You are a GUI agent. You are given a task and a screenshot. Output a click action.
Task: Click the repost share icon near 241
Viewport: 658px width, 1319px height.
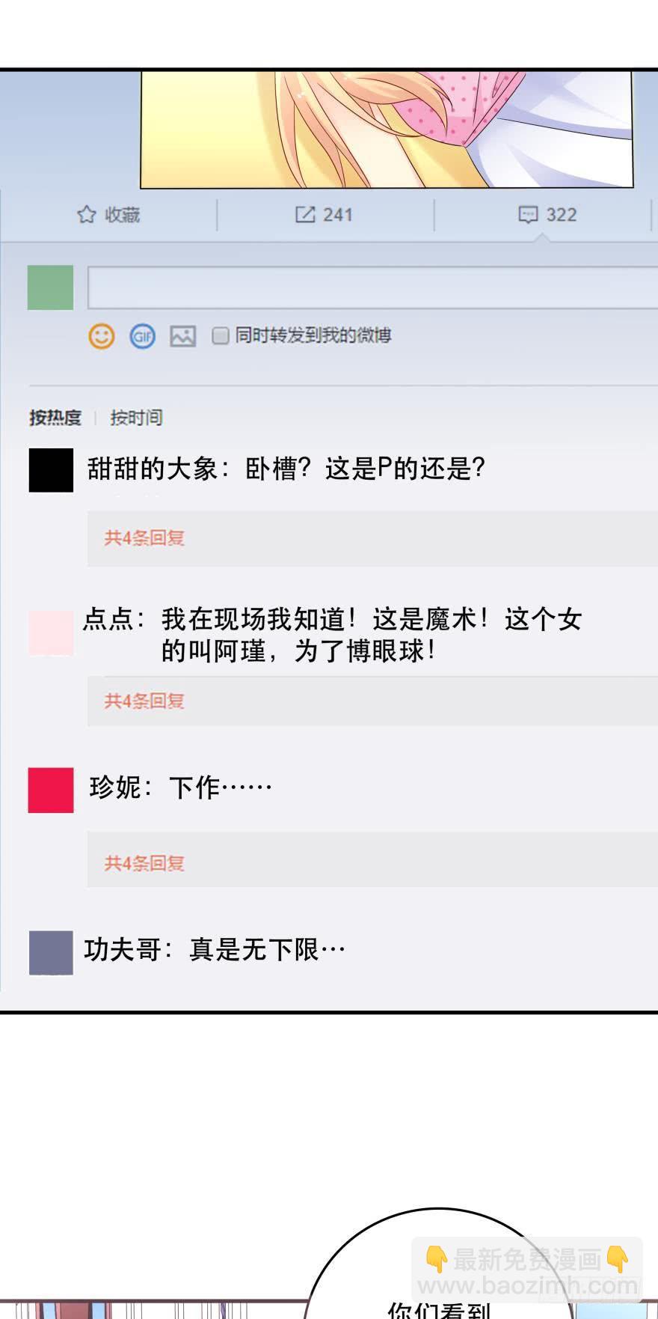(x=305, y=215)
